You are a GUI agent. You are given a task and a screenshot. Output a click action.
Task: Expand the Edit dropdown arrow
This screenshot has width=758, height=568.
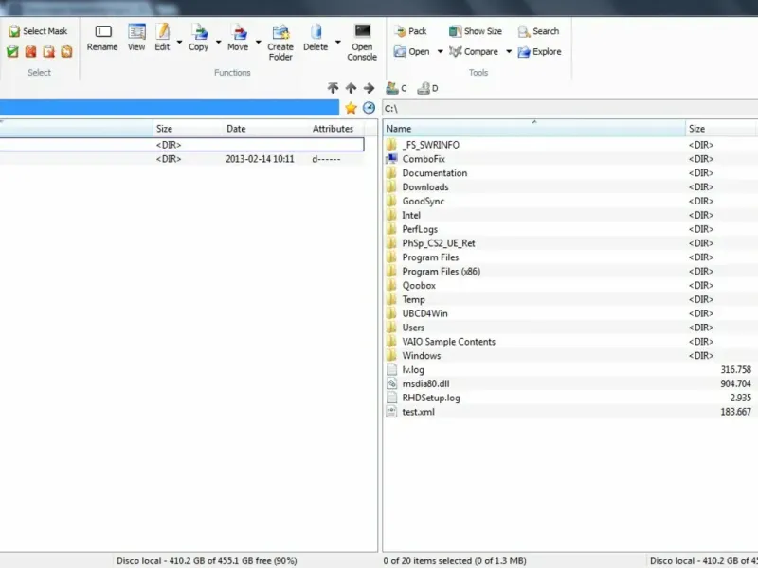click(179, 43)
